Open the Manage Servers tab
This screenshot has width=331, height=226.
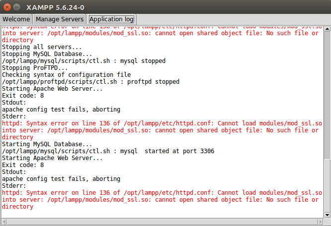click(x=60, y=19)
